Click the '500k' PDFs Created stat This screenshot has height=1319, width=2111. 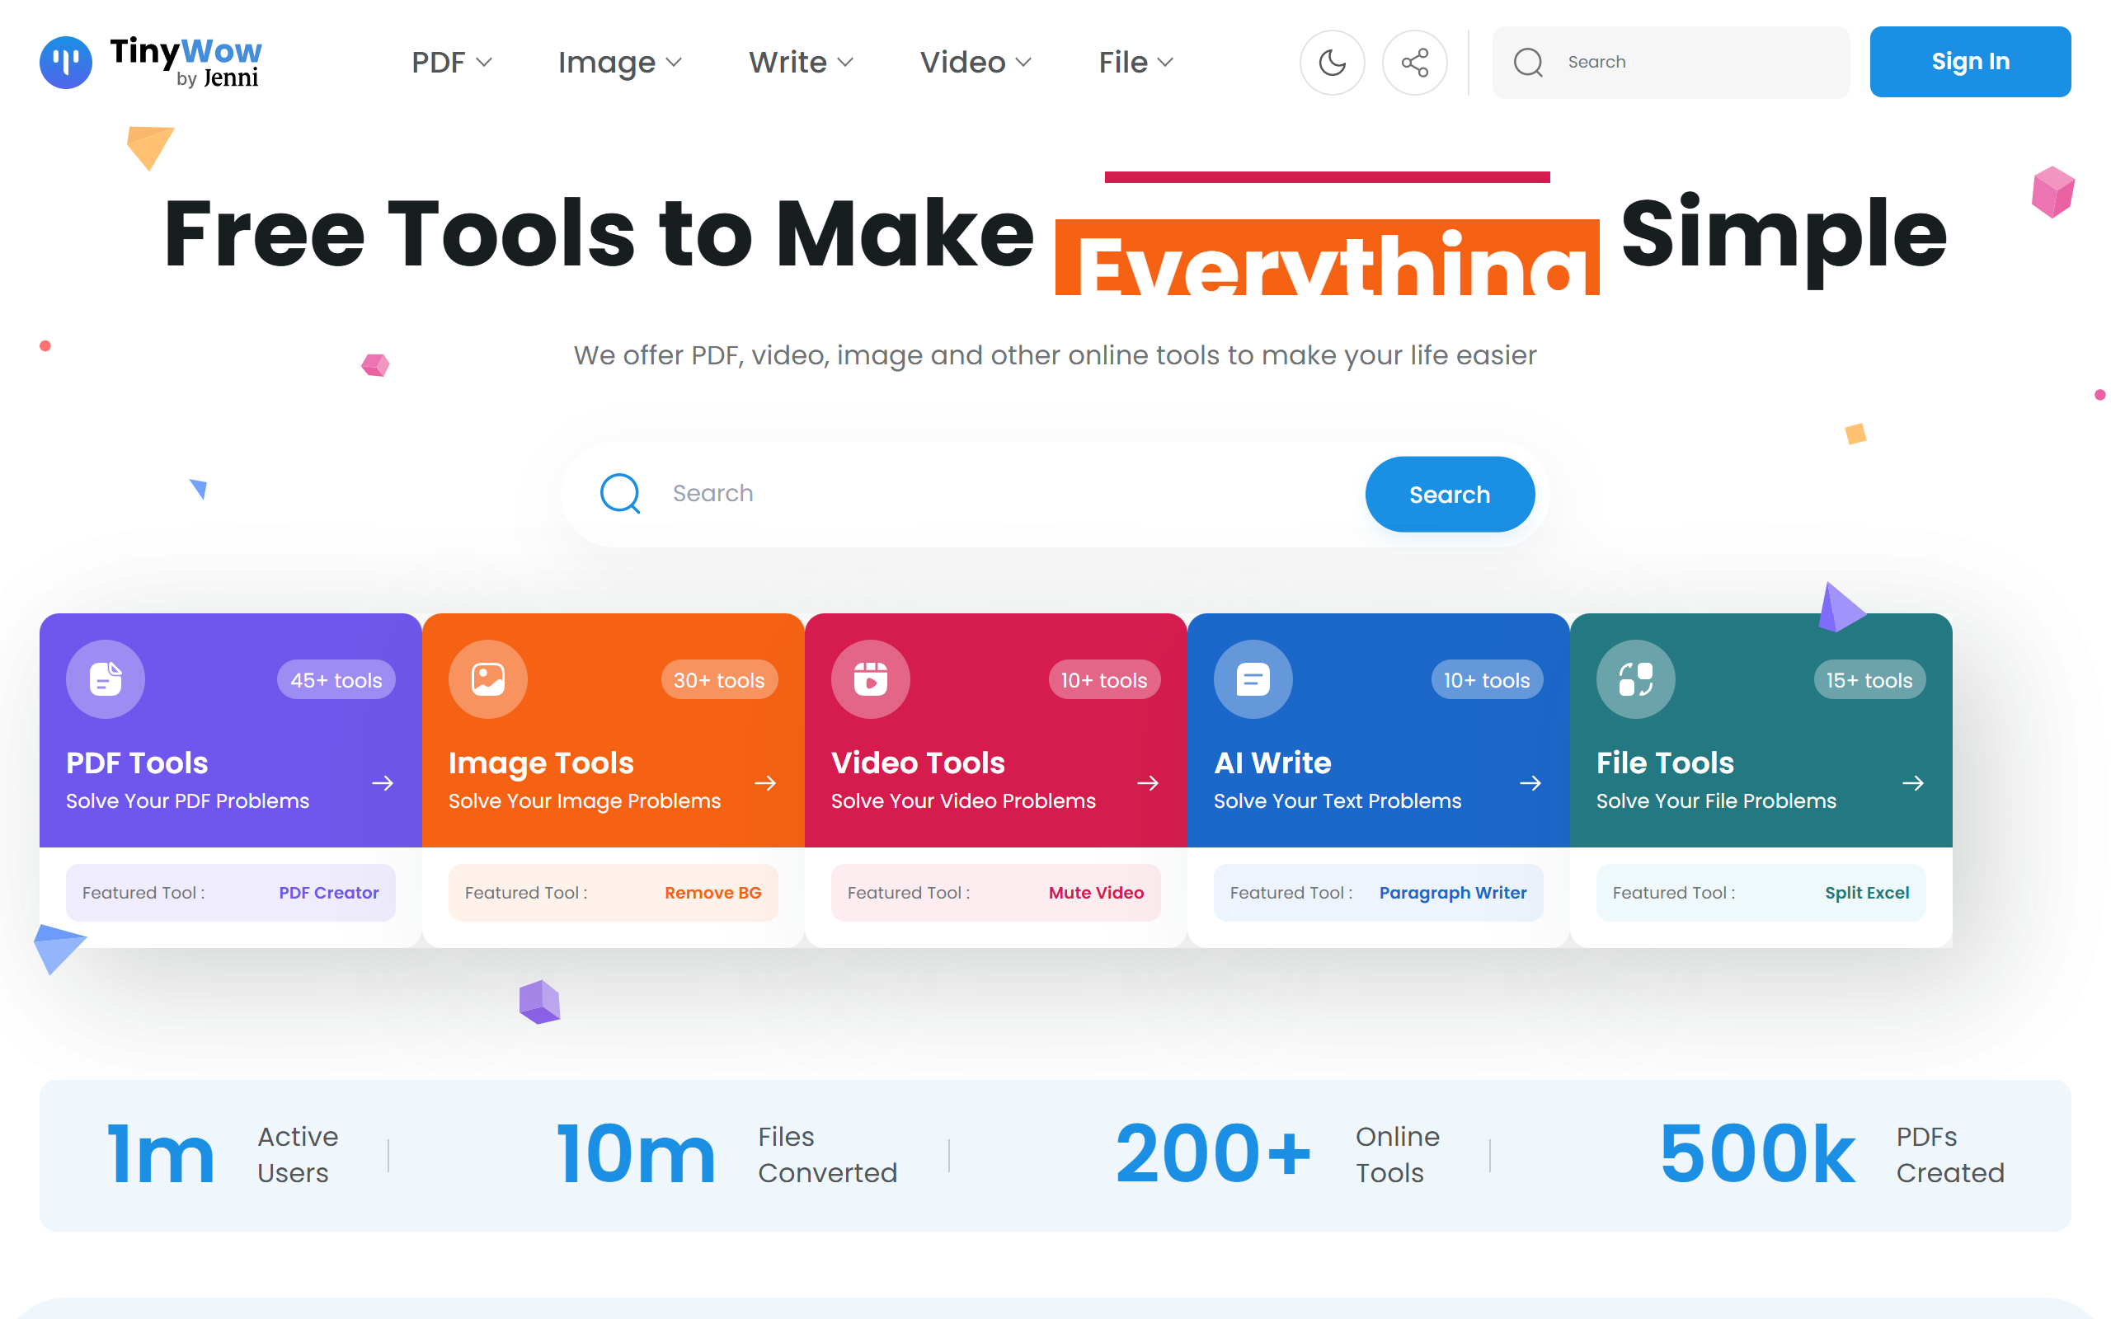(x=1757, y=1154)
